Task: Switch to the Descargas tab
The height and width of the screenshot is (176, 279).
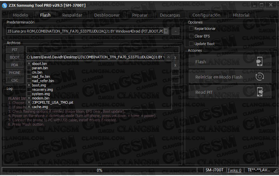Action: (170, 15)
